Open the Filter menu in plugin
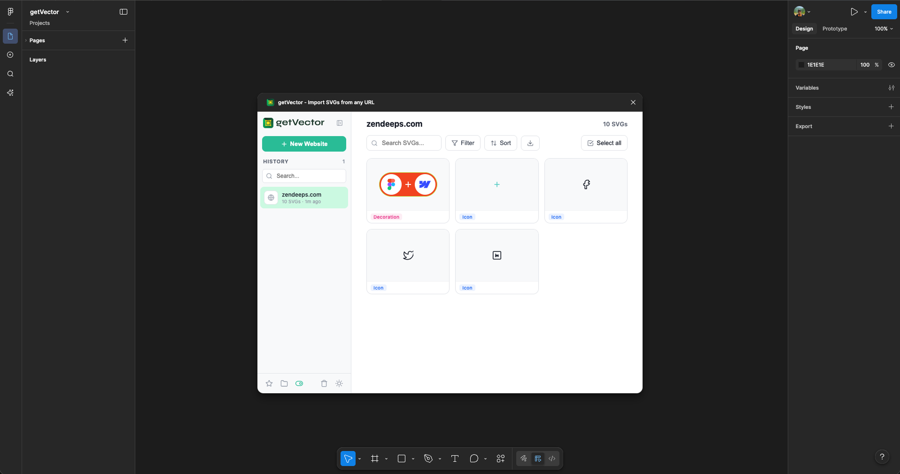Screen dimensions: 900x474 click(463, 143)
